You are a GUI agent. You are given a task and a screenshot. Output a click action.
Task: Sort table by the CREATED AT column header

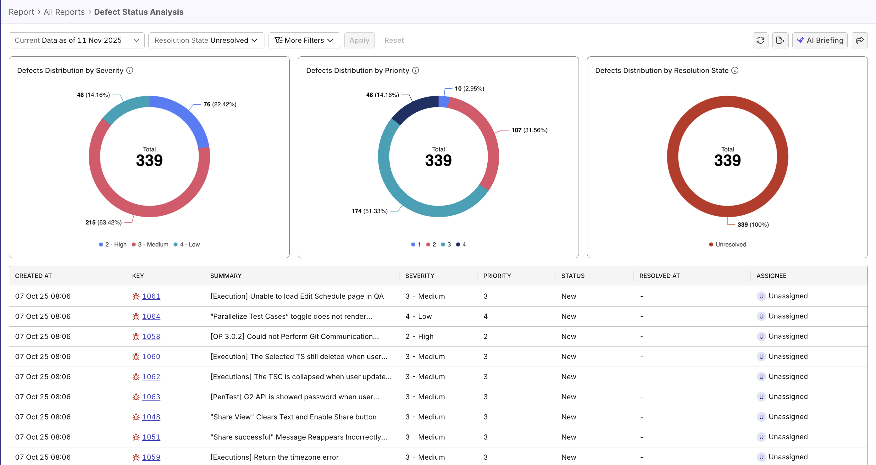coord(33,276)
